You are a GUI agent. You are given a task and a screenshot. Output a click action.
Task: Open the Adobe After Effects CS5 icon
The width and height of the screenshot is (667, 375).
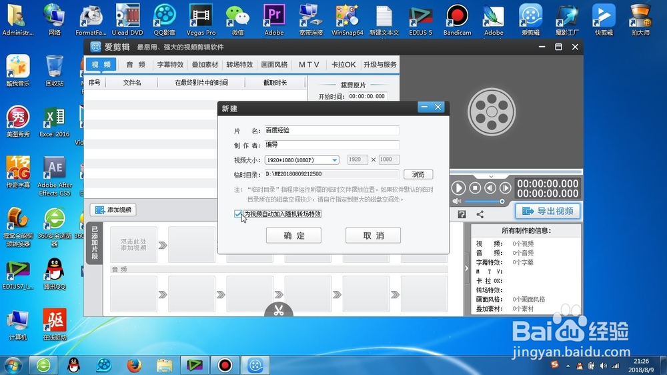coord(55,175)
